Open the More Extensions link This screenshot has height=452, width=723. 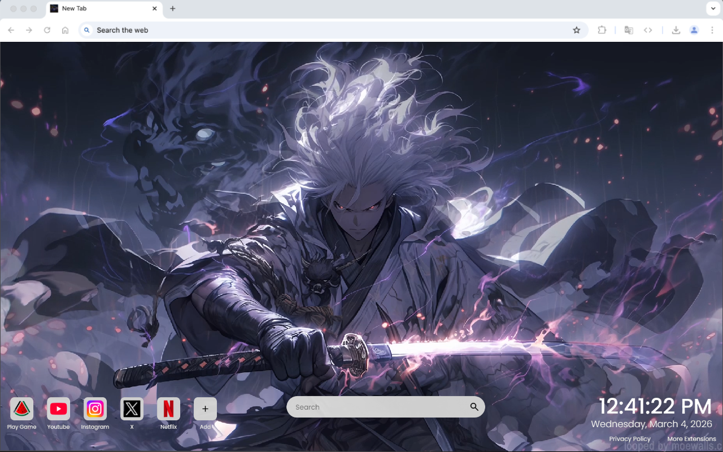click(691, 439)
